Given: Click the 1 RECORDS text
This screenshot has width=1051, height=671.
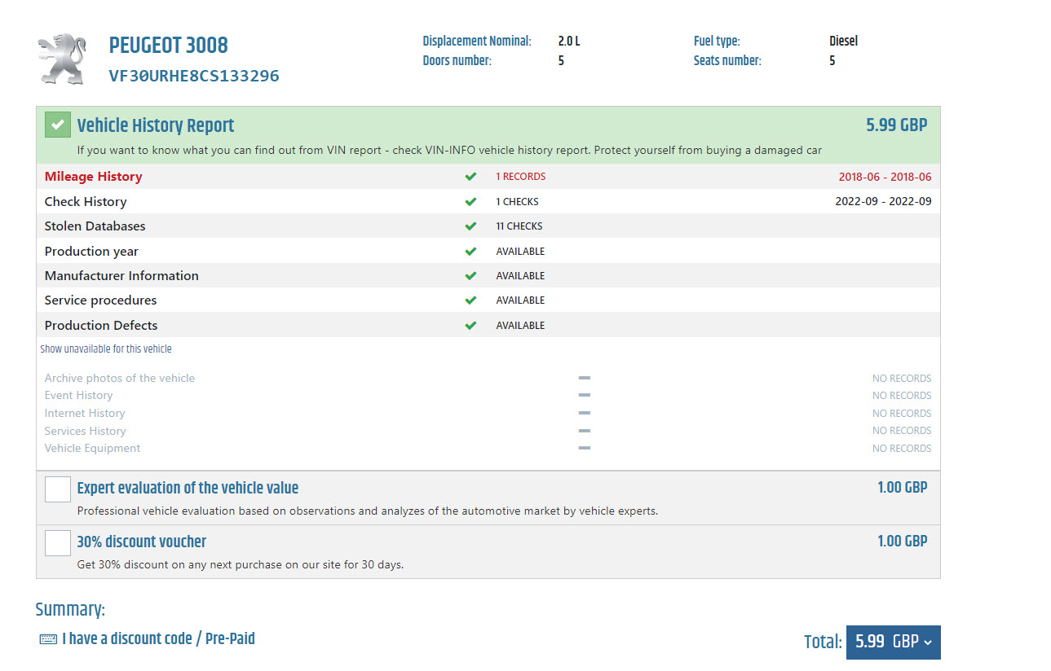Looking at the screenshot, I should click(x=521, y=177).
